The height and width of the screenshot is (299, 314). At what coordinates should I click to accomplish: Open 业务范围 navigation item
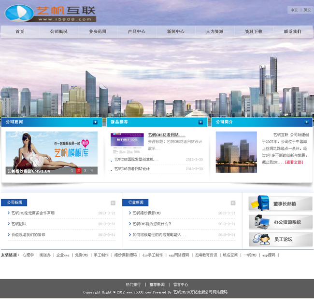tap(98, 31)
